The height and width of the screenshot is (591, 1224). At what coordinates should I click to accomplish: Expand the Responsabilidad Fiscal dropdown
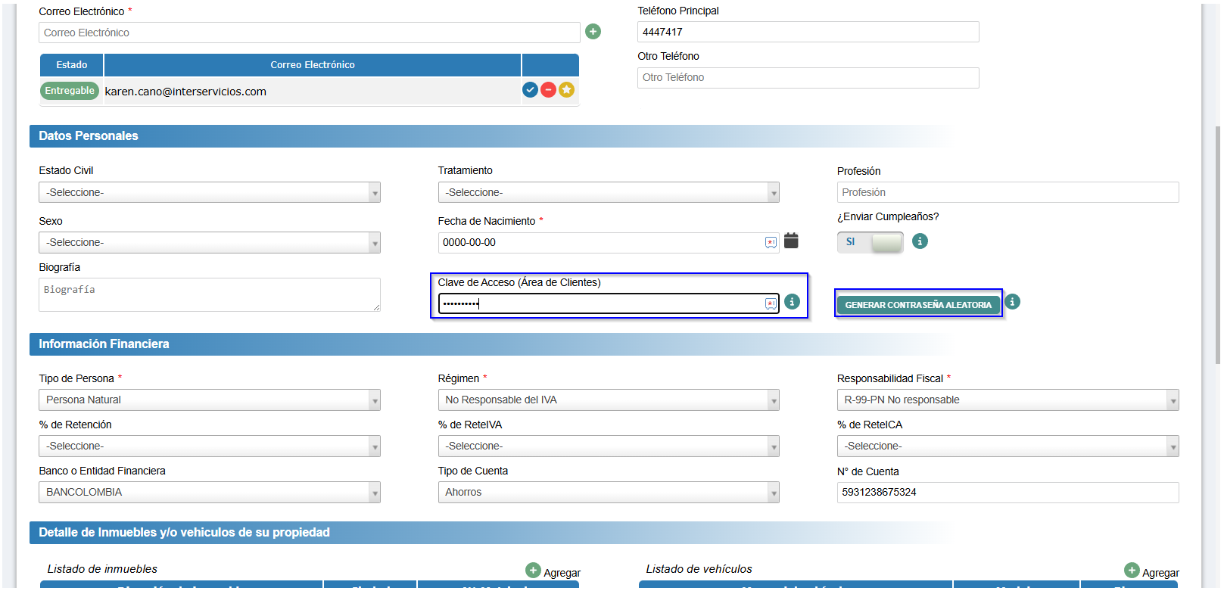click(x=1007, y=400)
